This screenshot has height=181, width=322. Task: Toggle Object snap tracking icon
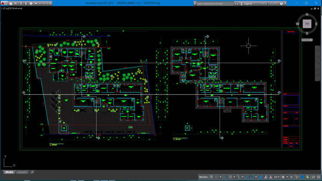(x=247, y=177)
